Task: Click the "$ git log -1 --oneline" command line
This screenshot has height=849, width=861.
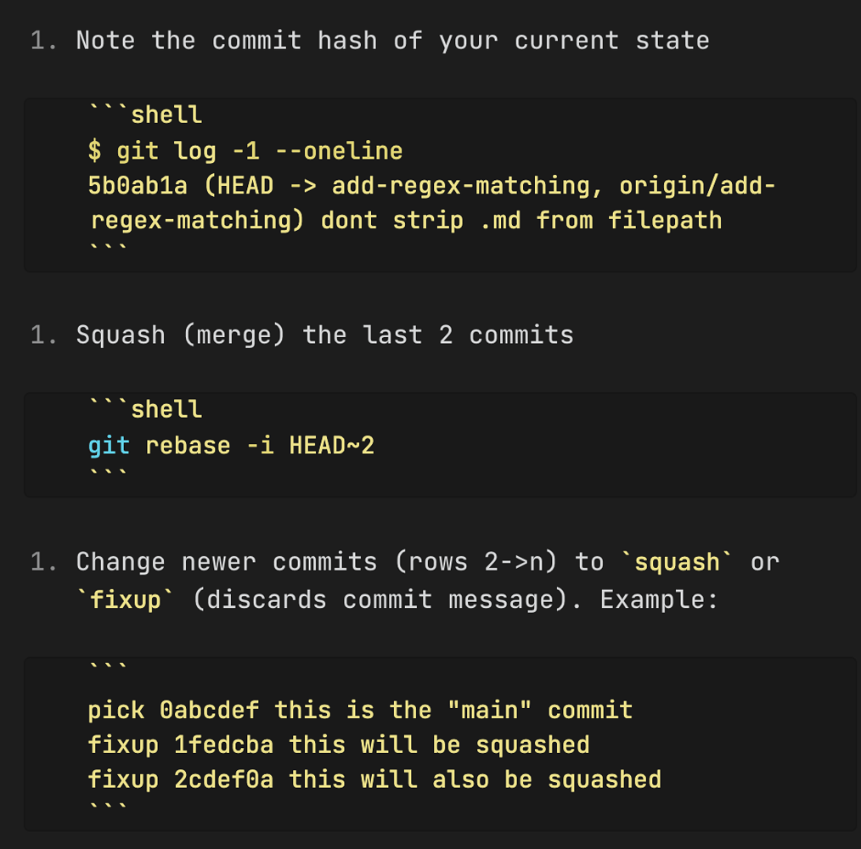Action: pyautogui.click(x=245, y=151)
